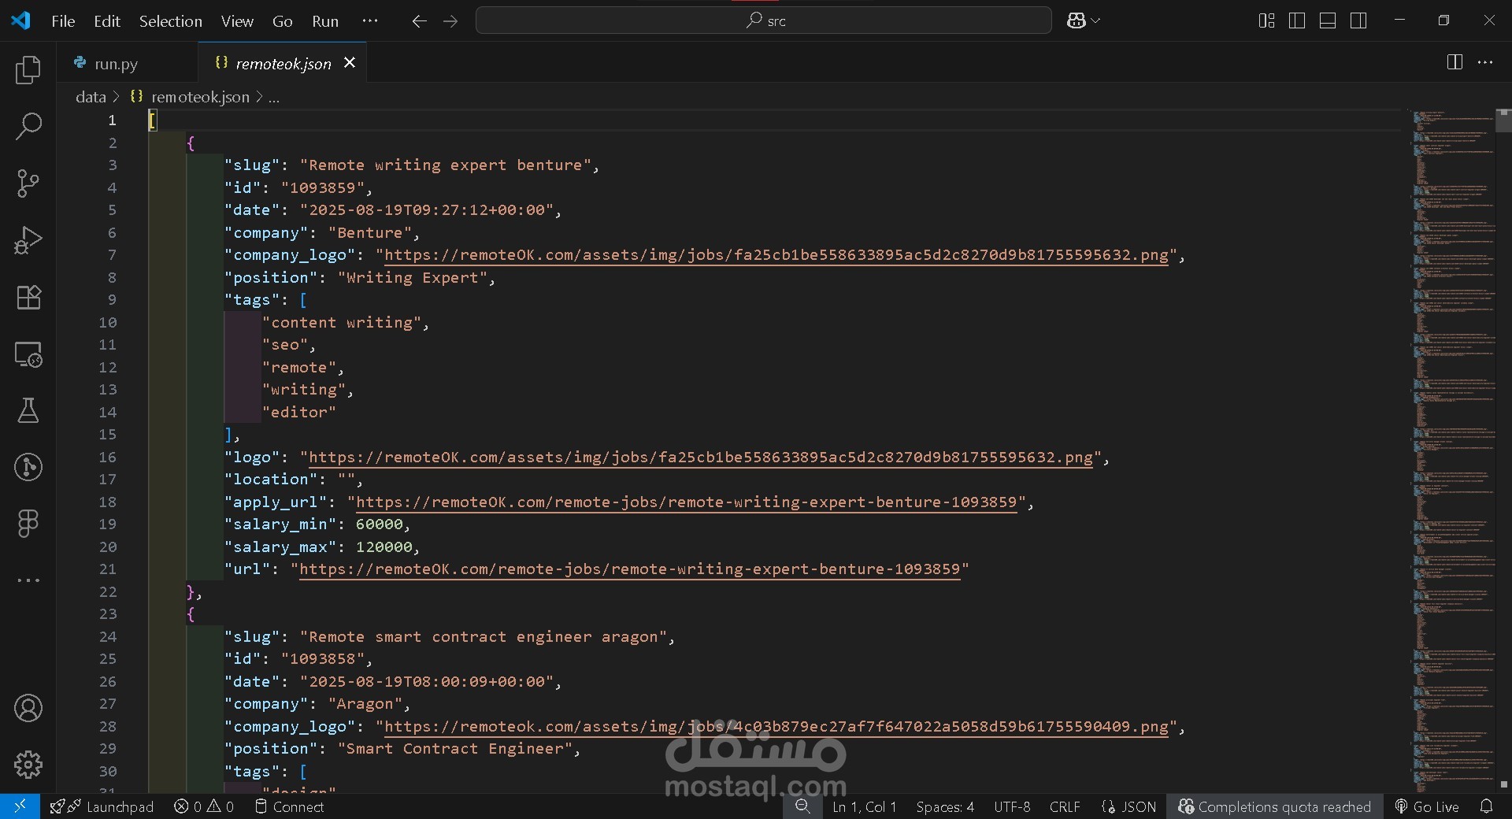Image resolution: width=1512 pixels, height=819 pixels.
Task: Click Go Live server button
Action: click(x=1427, y=806)
